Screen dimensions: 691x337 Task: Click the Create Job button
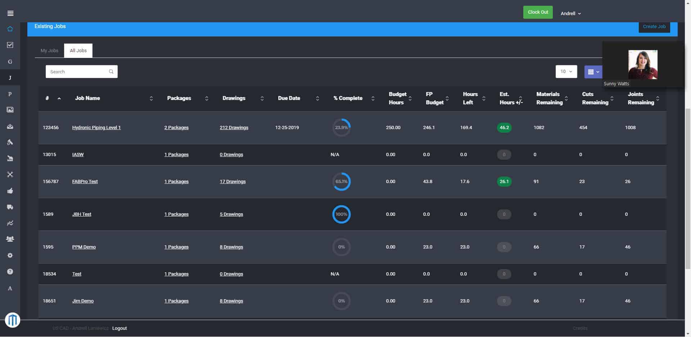point(654,27)
